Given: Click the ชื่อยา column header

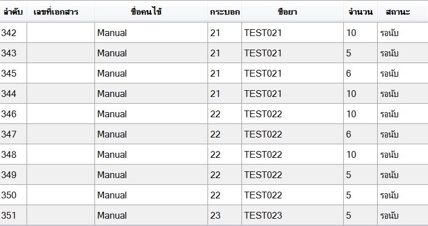Looking at the screenshot, I should pyautogui.click(x=287, y=12).
